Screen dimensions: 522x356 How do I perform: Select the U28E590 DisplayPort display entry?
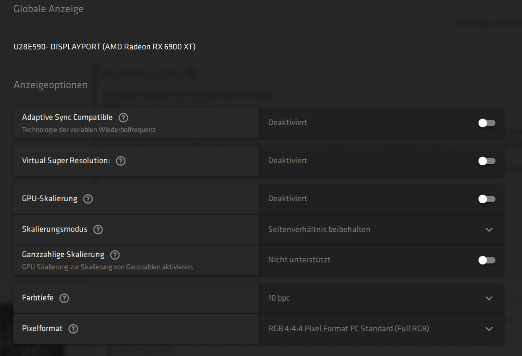click(104, 47)
